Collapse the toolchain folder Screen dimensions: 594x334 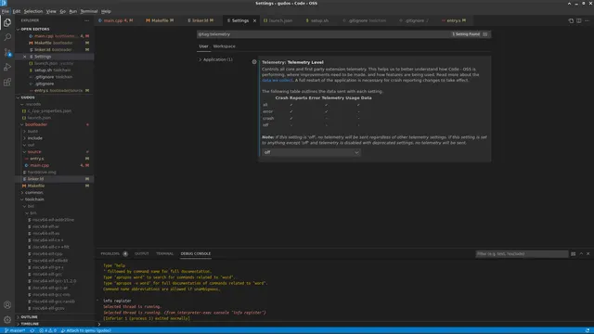coord(34,199)
